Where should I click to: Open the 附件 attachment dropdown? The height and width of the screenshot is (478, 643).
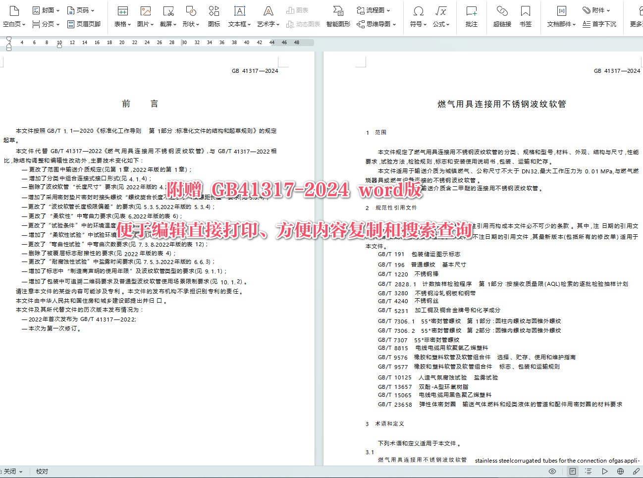(596, 10)
